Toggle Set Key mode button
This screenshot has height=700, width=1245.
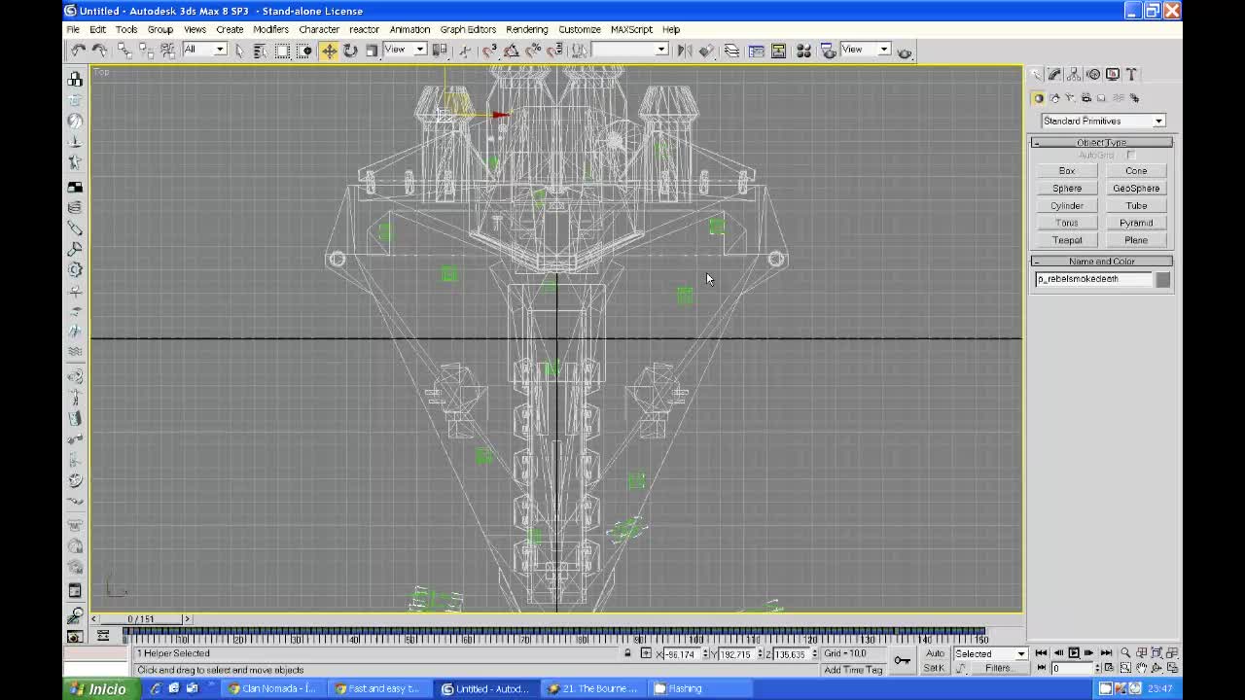(935, 668)
